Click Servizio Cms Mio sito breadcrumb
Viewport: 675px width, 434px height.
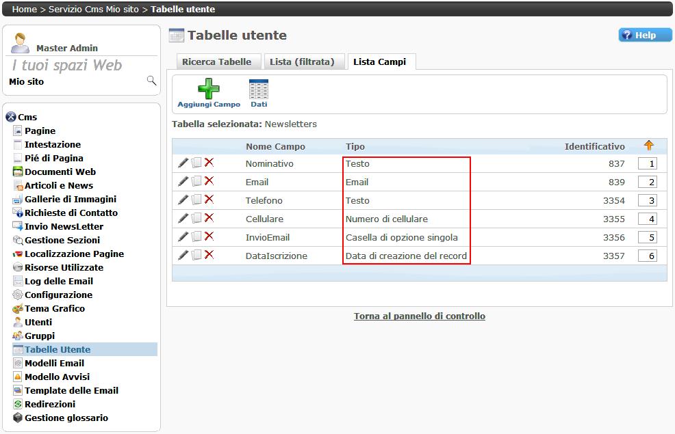[x=93, y=9]
